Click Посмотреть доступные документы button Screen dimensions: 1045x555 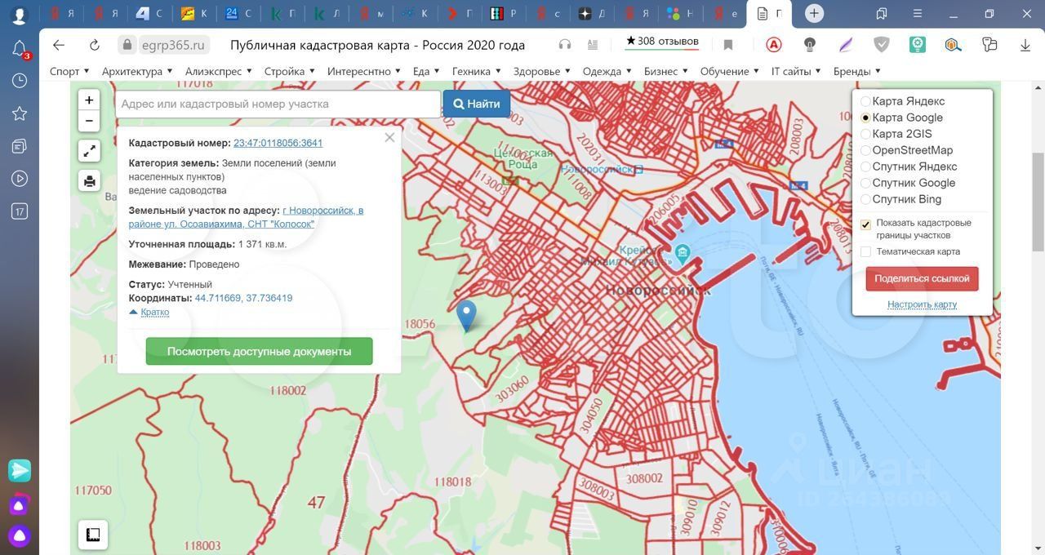260,351
